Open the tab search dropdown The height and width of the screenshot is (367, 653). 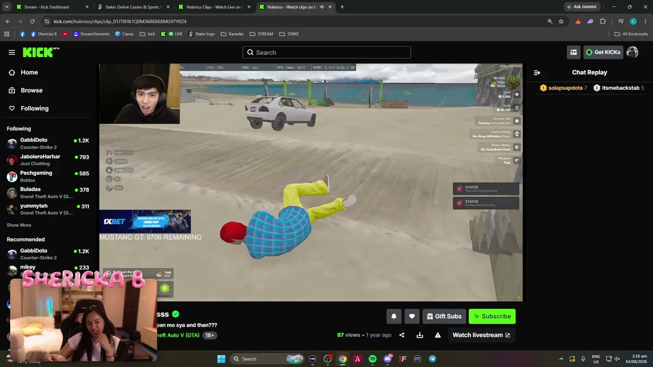tap(7, 7)
